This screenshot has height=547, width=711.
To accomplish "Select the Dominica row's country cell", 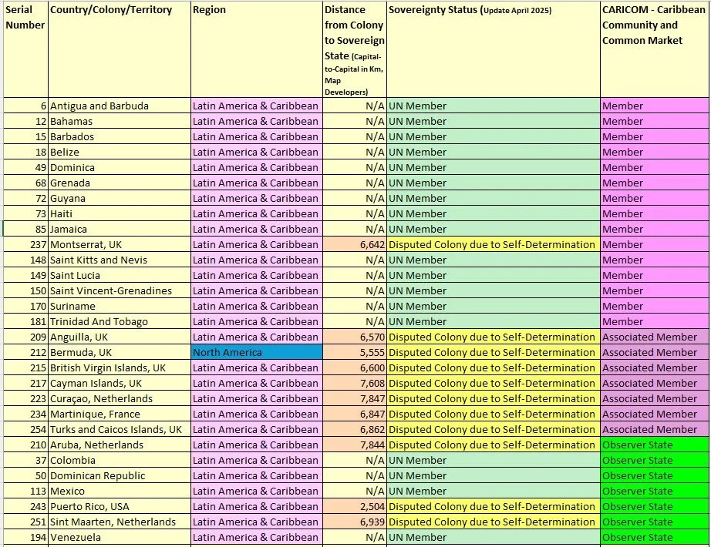I will point(120,167).
